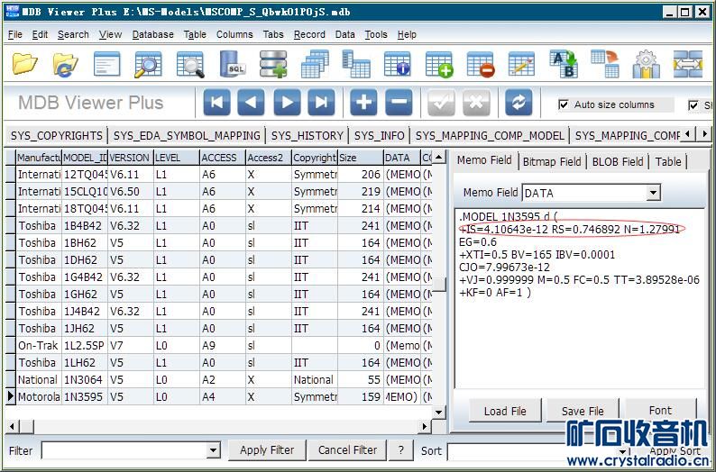The width and height of the screenshot is (716, 472).
Task: Click the Motorola manufacturer cell
Action: [x=39, y=396]
